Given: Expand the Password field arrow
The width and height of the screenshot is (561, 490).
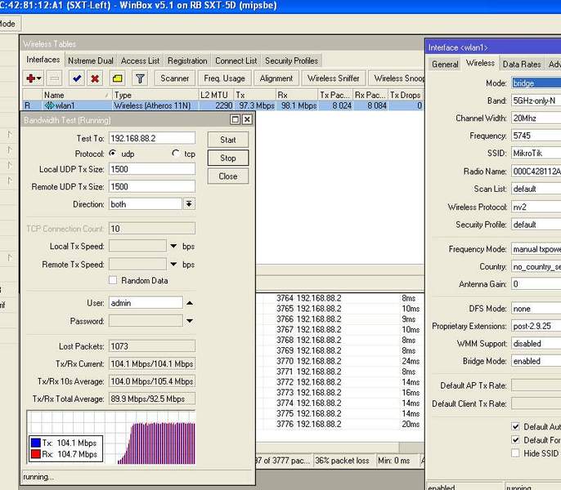Looking at the screenshot, I should [x=190, y=321].
